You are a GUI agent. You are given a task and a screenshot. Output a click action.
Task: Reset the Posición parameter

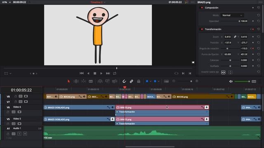click(x=259, y=43)
